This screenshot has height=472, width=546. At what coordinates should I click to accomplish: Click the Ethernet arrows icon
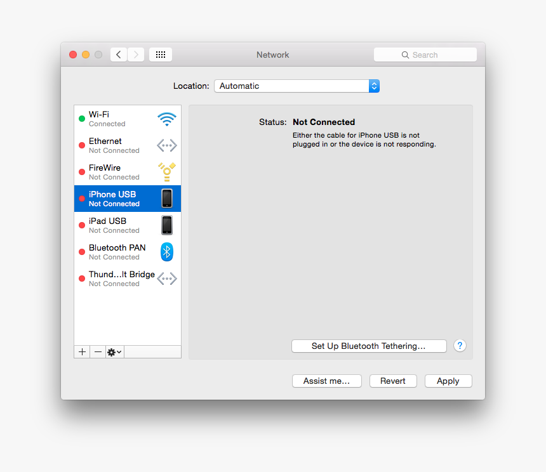[x=167, y=145]
